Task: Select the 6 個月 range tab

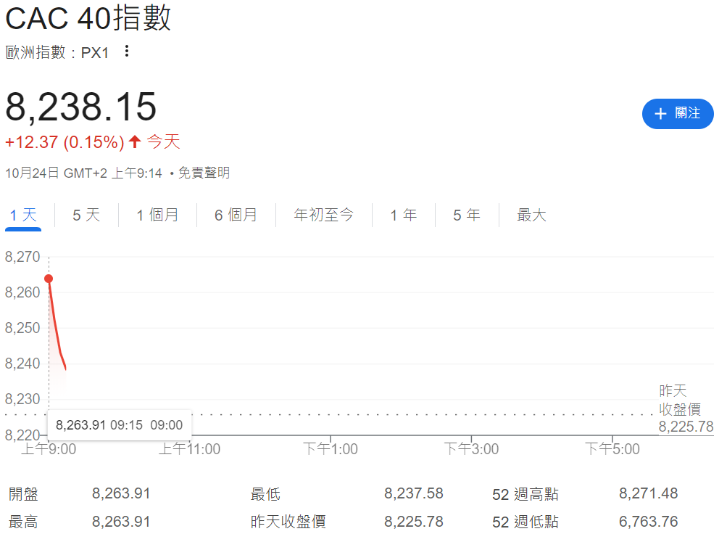Action: [236, 215]
